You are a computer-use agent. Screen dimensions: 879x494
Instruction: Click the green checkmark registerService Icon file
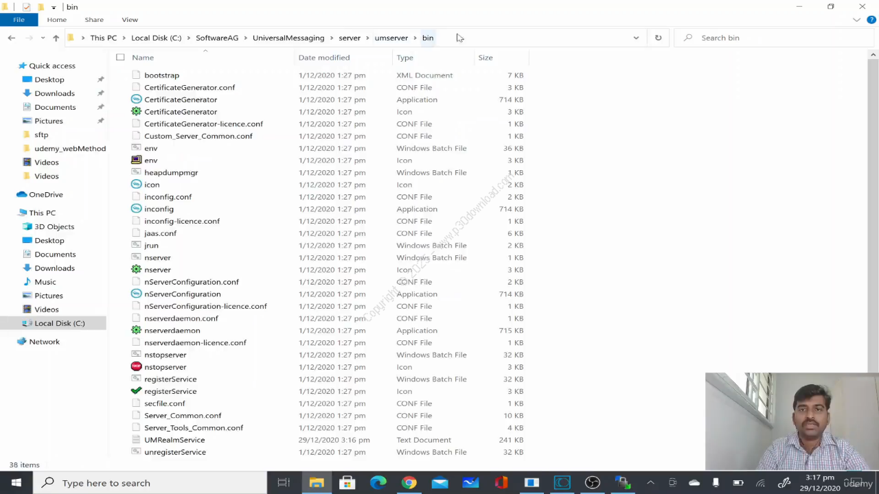(x=136, y=391)
